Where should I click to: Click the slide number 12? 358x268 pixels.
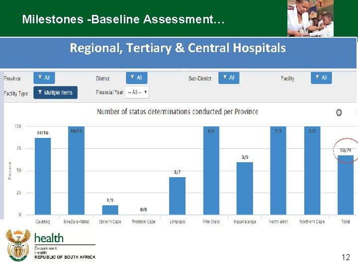tap(346, 257)
